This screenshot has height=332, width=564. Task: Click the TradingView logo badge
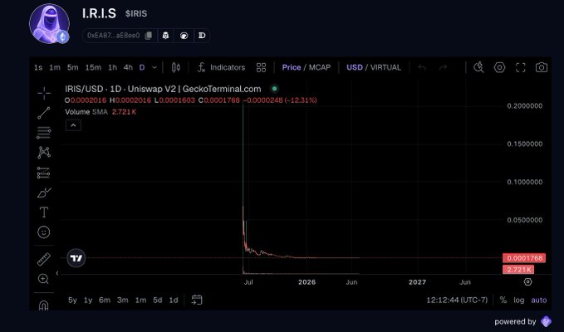coord(76,258)
